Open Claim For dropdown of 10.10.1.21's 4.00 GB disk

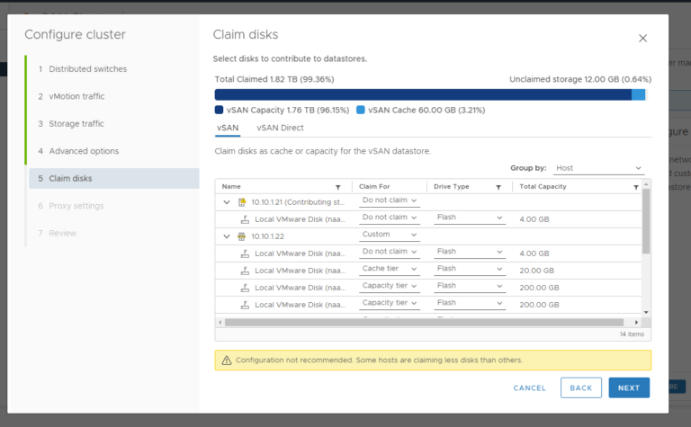click(390, 218)
